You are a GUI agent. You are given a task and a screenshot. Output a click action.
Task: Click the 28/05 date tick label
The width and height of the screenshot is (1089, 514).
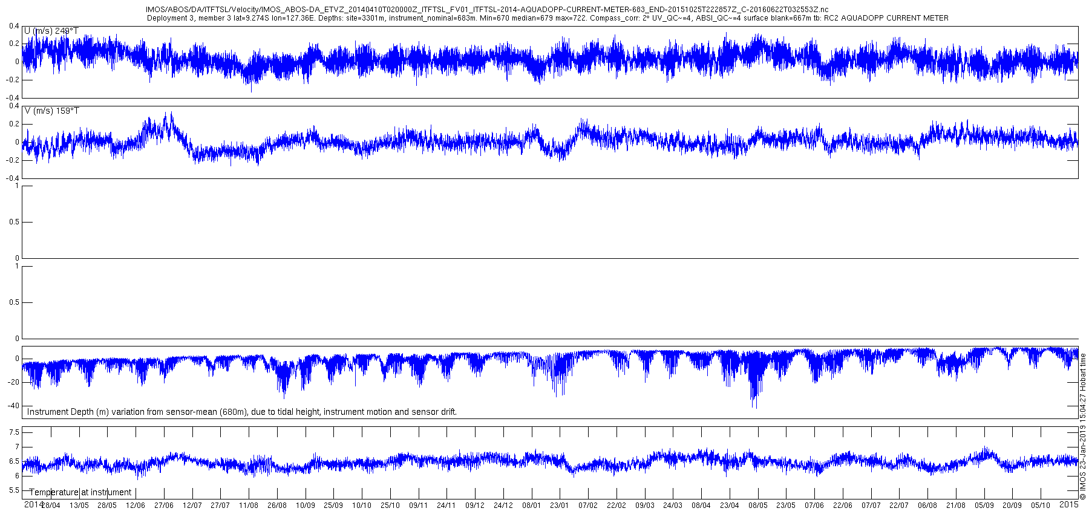tap(107, 506)
